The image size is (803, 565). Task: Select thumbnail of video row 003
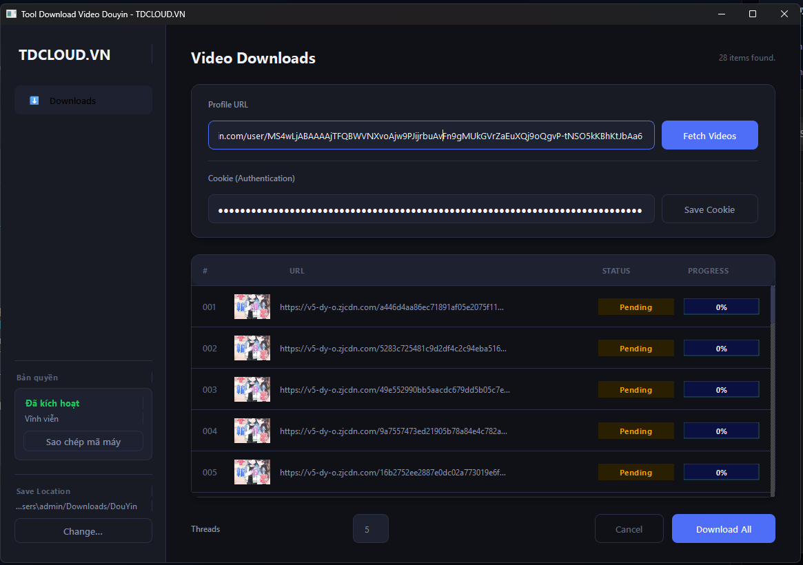coord(252,390)
